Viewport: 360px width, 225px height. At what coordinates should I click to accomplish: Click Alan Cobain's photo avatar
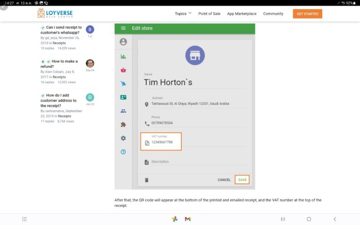coord(90,63)
